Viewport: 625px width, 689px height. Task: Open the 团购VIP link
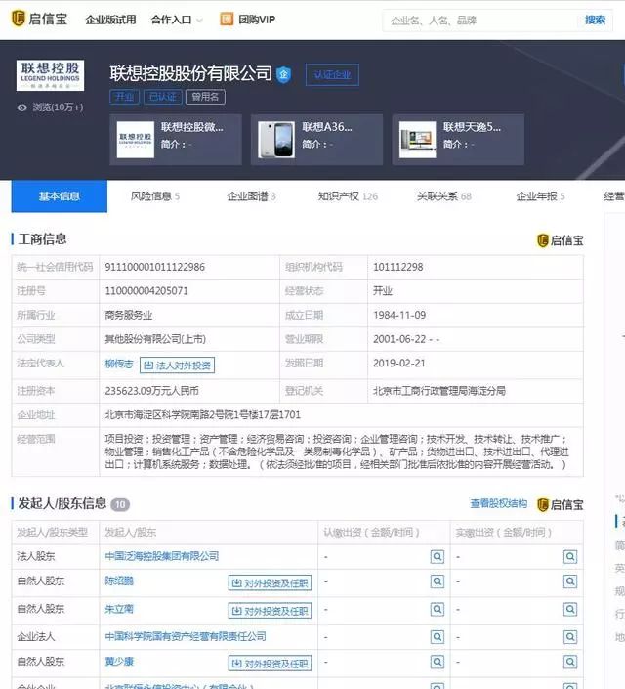click(257, 20)
